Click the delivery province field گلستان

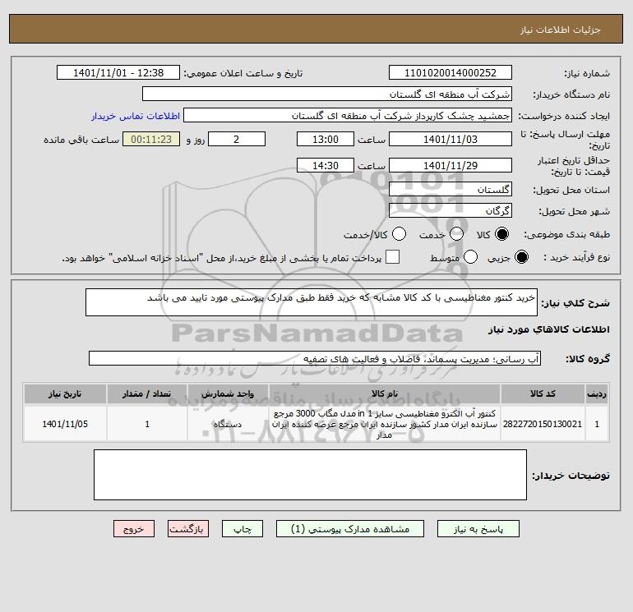coord(450,189)
